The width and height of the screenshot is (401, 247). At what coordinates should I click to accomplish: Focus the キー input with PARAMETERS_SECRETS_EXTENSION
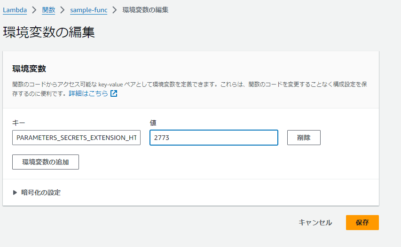click(76, 138)
